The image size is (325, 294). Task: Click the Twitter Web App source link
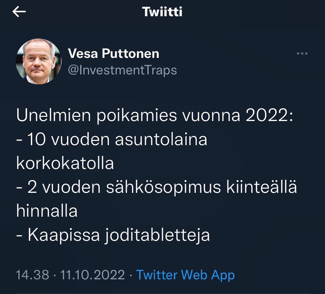(185, 275)
